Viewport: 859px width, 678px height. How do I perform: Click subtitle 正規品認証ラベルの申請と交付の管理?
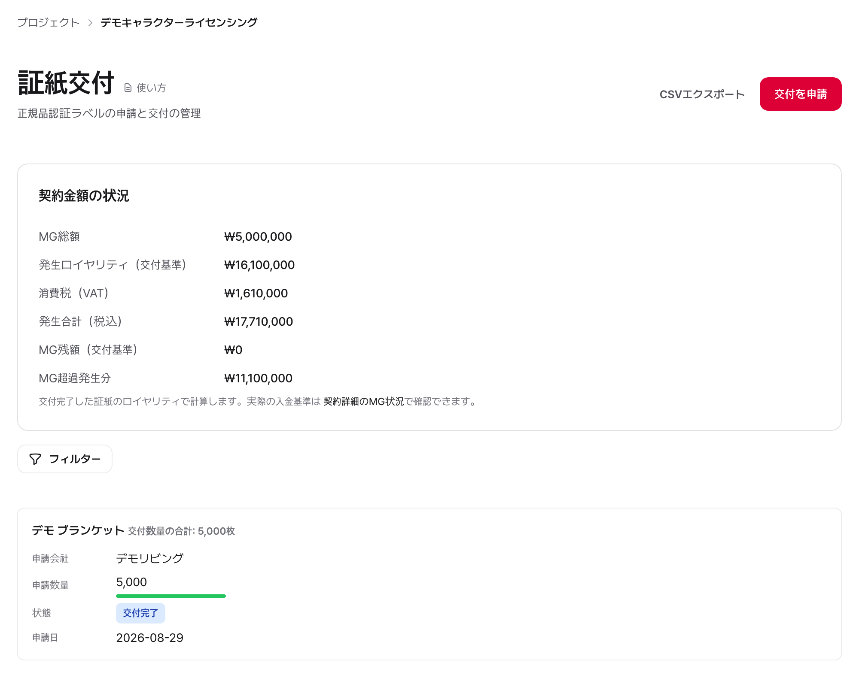click(109, 113)
